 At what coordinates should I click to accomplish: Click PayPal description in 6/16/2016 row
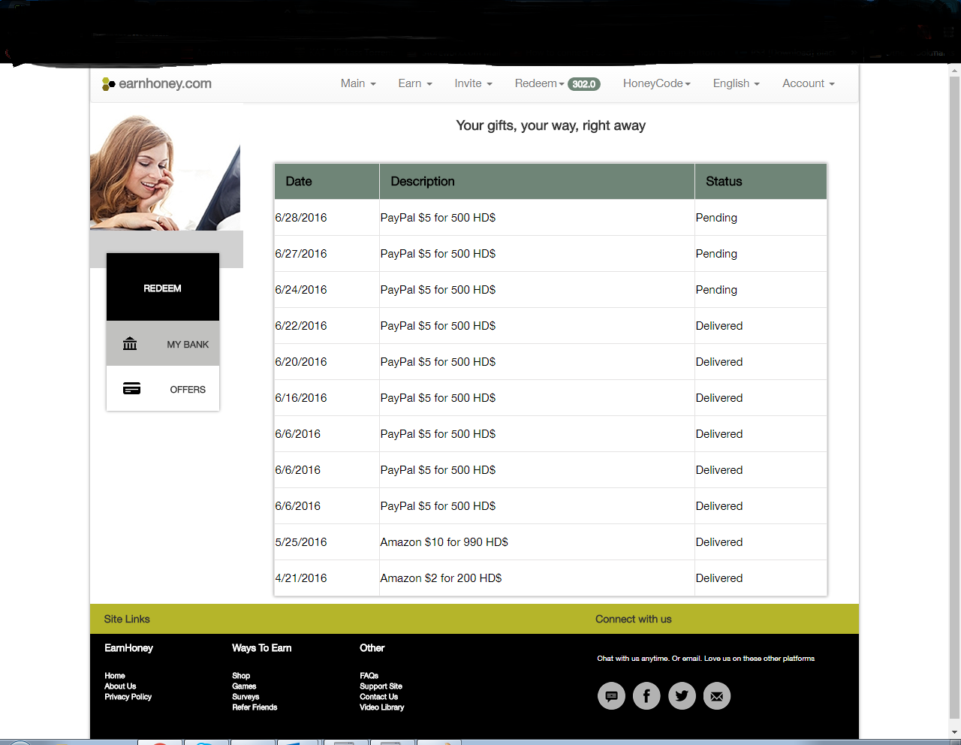tap(438, 398)
